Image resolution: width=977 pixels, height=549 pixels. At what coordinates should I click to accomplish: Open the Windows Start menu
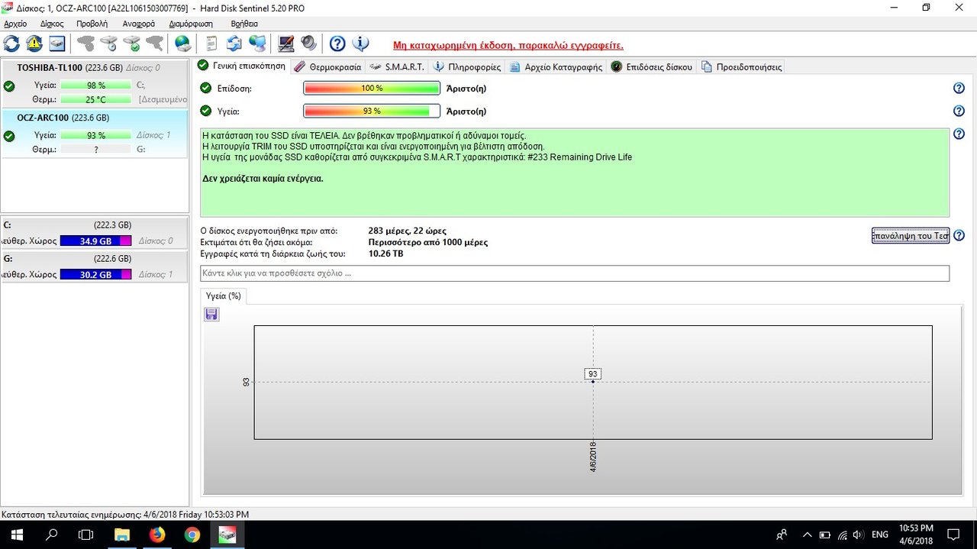(17, 534)
